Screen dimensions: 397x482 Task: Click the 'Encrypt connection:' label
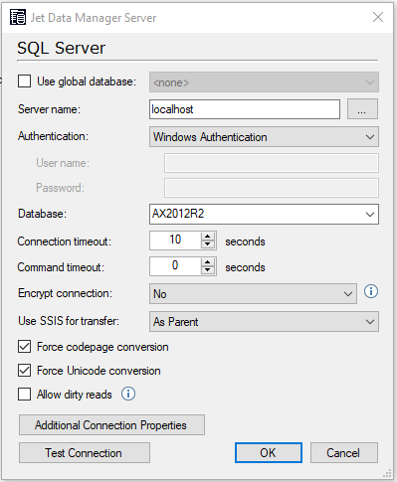65,293
